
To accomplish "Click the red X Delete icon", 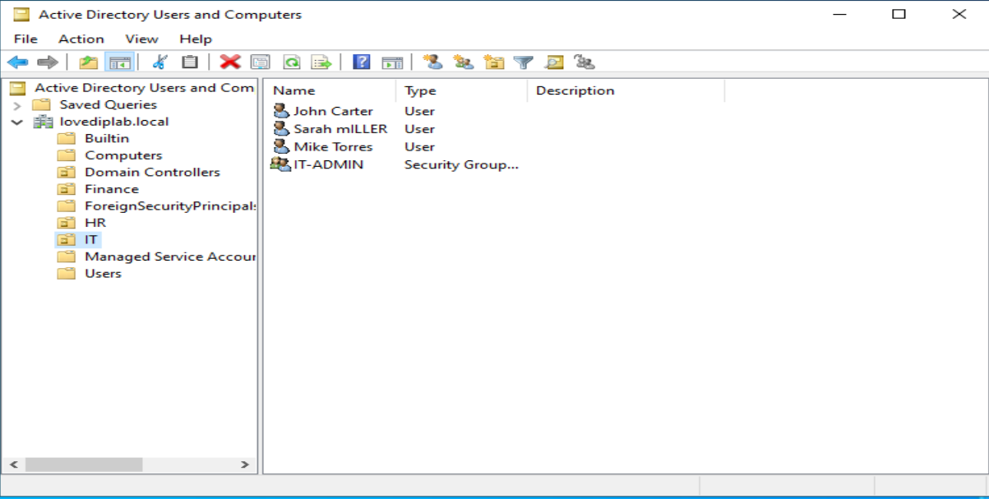I will click(x=230, y=62).
